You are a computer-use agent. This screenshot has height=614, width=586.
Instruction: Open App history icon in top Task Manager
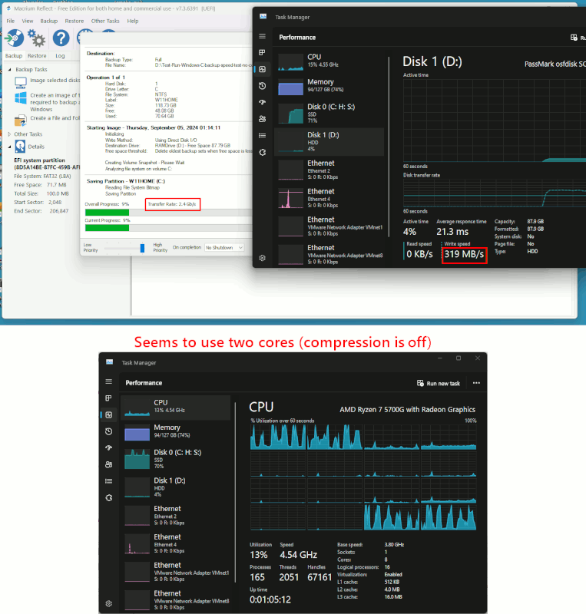coord(262,86)
